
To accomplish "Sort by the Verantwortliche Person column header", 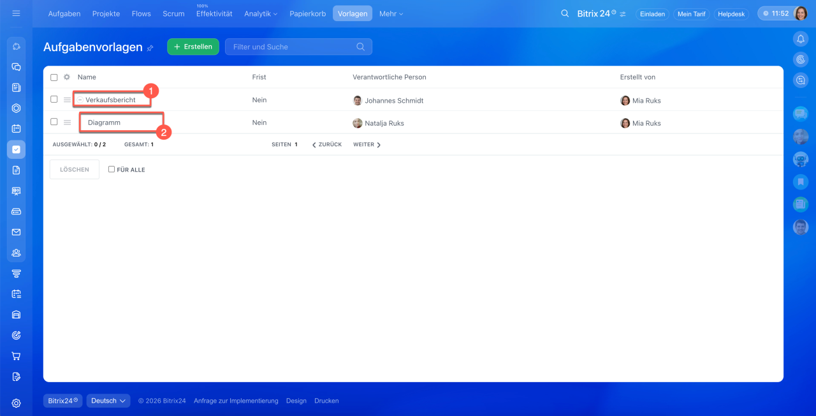I will (390, 77).
